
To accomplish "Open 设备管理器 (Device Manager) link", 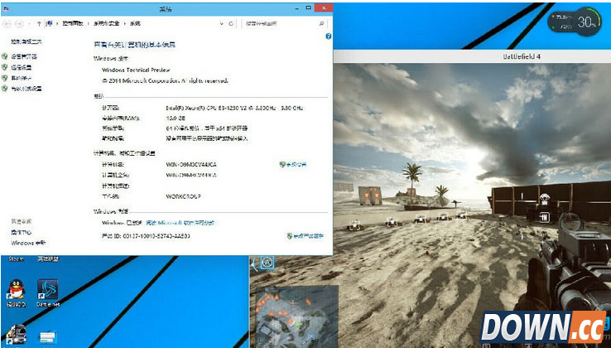I will [x=24, y=56].
